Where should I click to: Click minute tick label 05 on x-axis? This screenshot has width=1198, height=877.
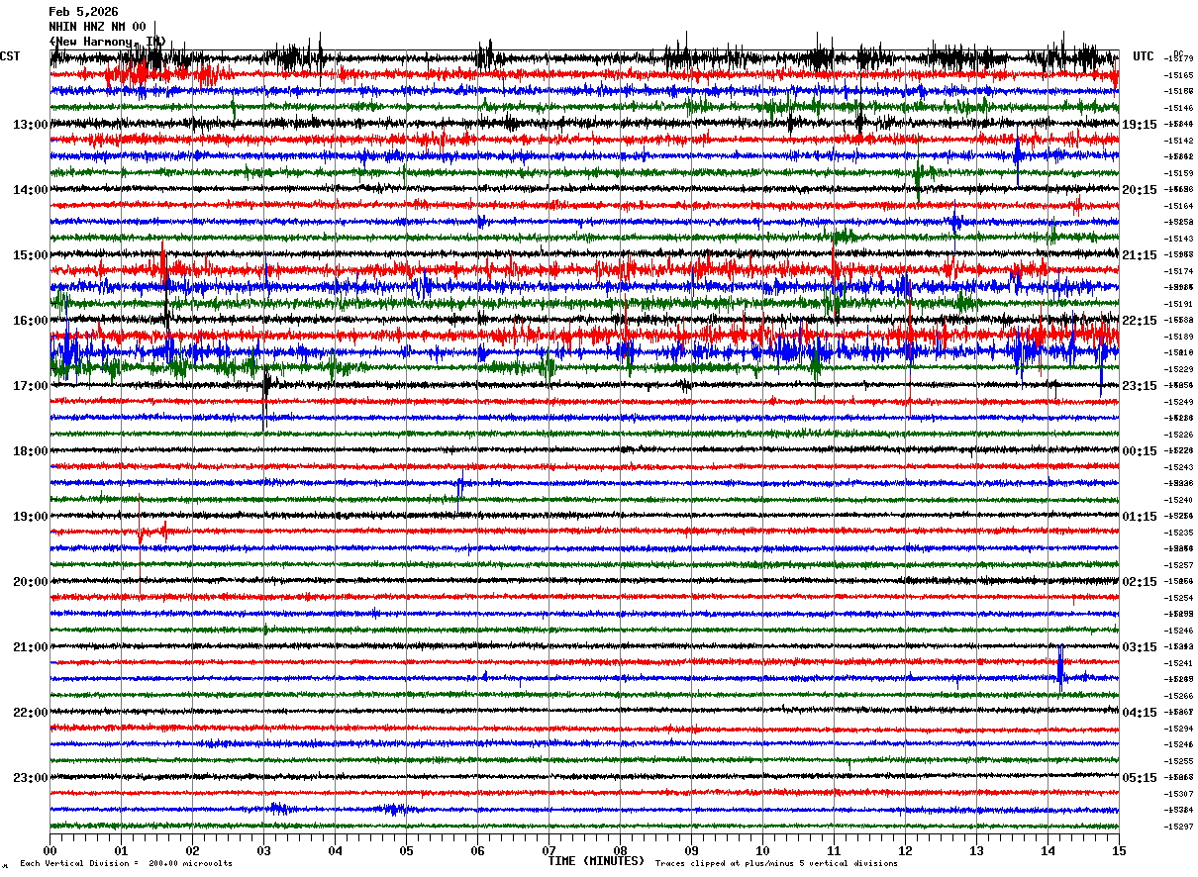pos(406,850)
